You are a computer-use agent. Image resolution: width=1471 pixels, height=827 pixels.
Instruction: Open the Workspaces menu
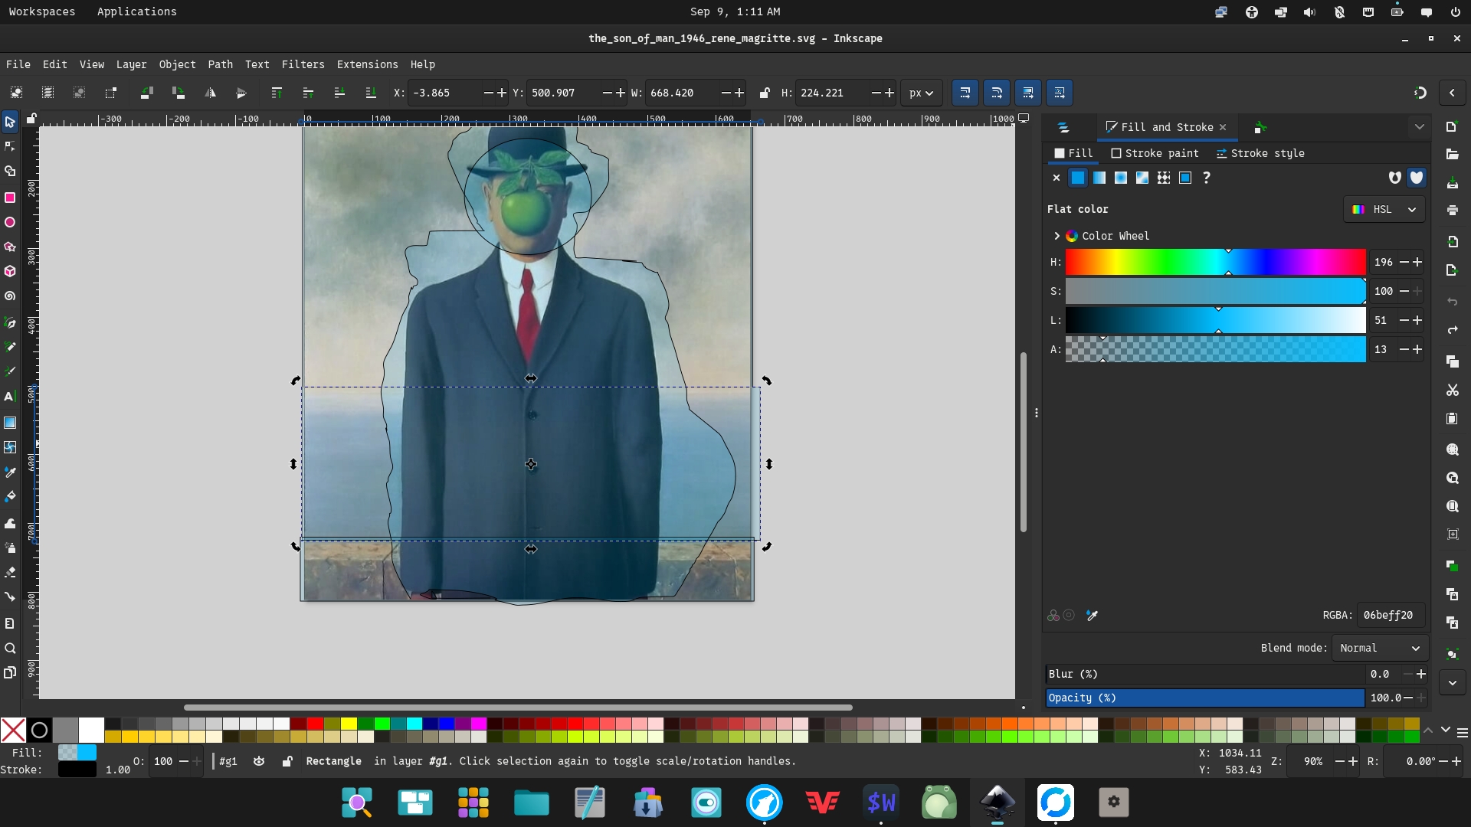[x=42, y=11]
